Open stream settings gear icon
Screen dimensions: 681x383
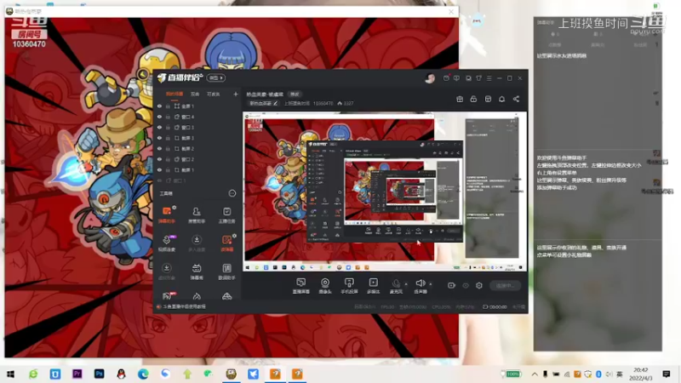(479, 285)
